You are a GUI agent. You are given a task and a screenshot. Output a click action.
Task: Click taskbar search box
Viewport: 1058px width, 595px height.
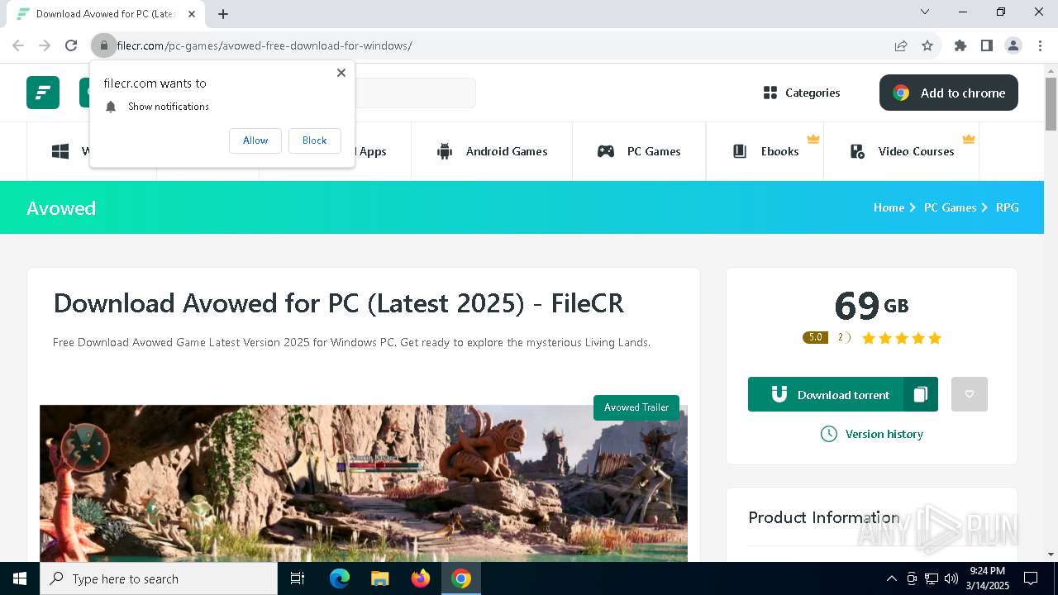[159, 578]
